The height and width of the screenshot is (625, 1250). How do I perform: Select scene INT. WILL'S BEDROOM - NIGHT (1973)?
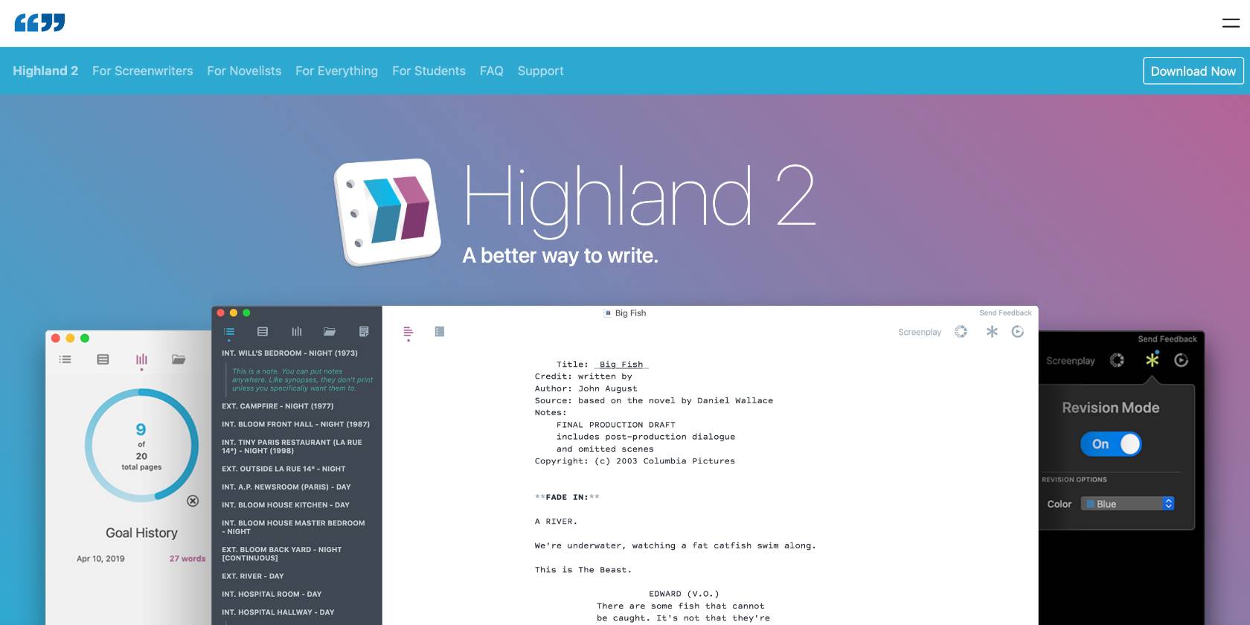point(289,353)
